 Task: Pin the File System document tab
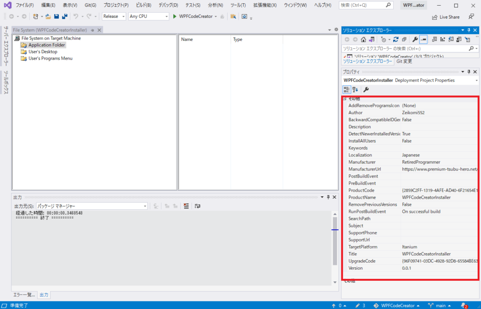point(93,31)
